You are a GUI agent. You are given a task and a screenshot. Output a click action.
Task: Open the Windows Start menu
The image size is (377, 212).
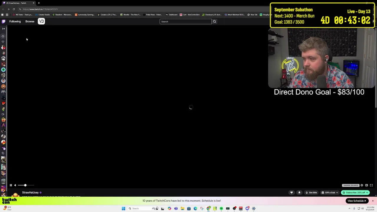pyautogui.click(x=123, y=208)
